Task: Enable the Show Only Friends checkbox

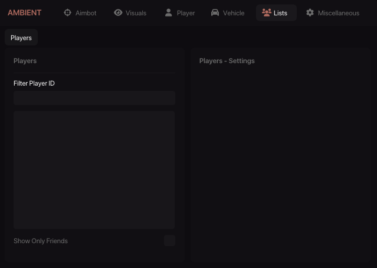Action: click(169, 240)
